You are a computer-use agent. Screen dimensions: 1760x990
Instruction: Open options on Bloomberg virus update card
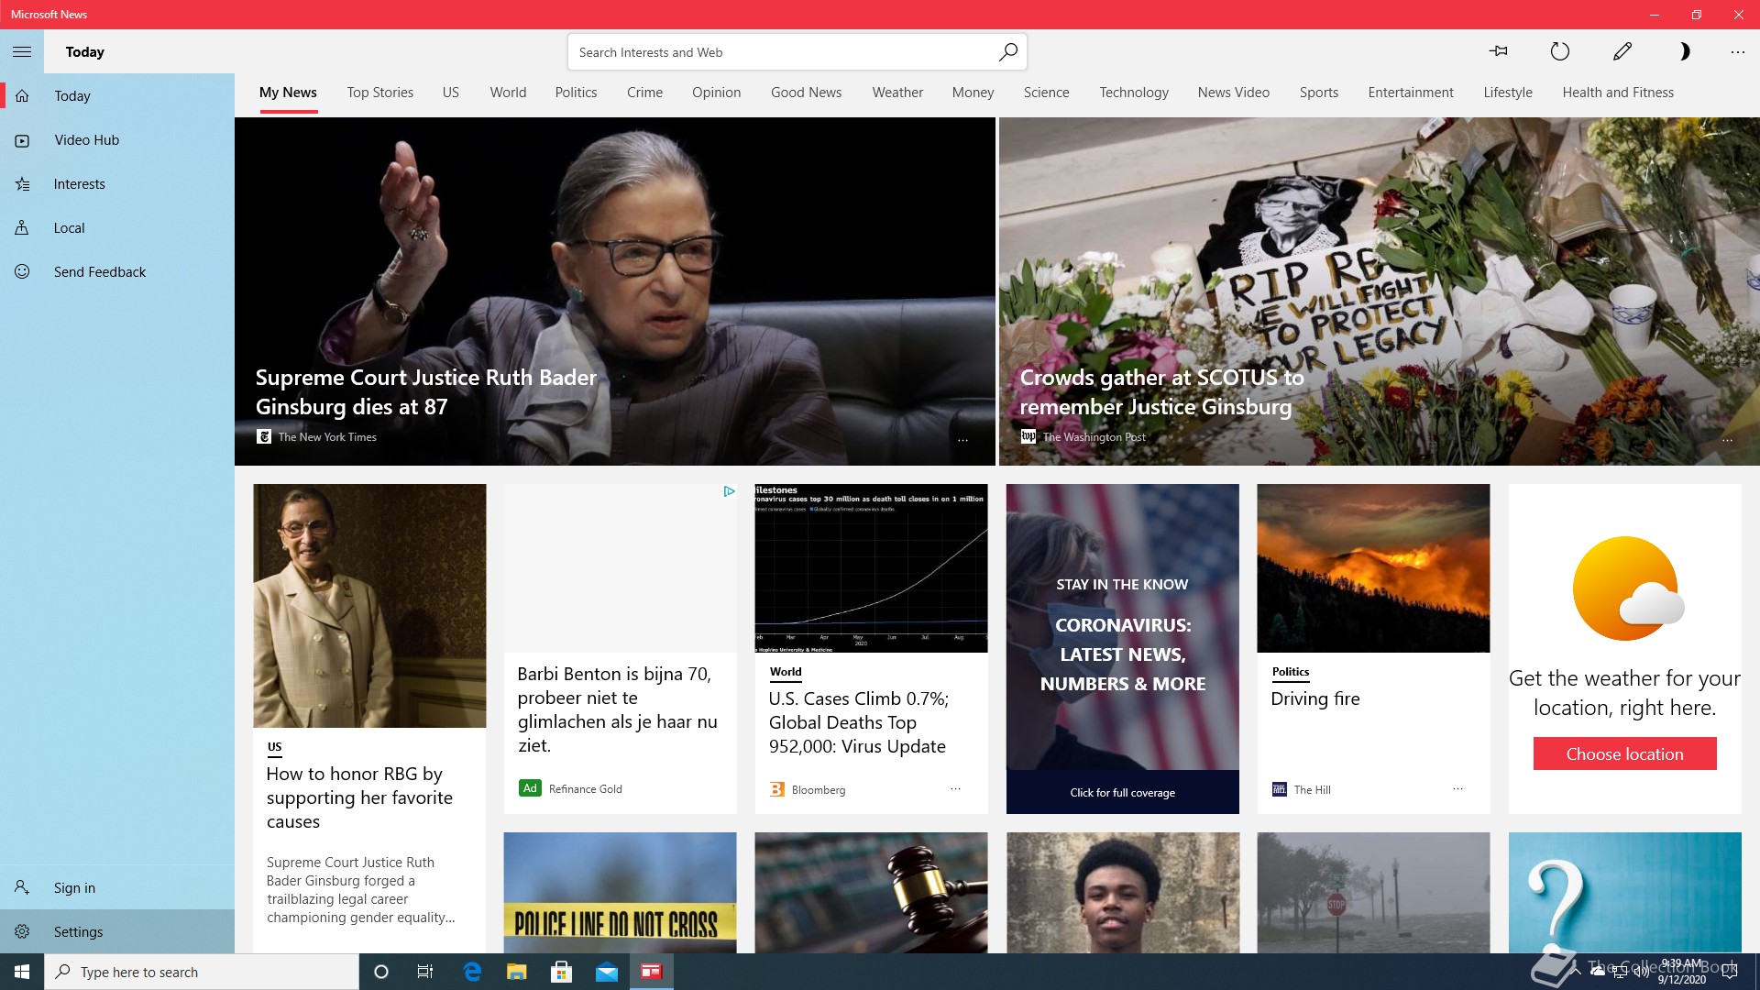click(955, 788)
